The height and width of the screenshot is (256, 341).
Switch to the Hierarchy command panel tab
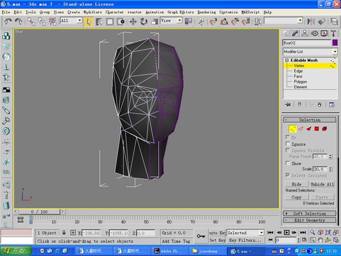click(305, 33)
